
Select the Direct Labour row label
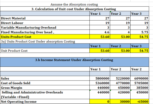[12, 23]
